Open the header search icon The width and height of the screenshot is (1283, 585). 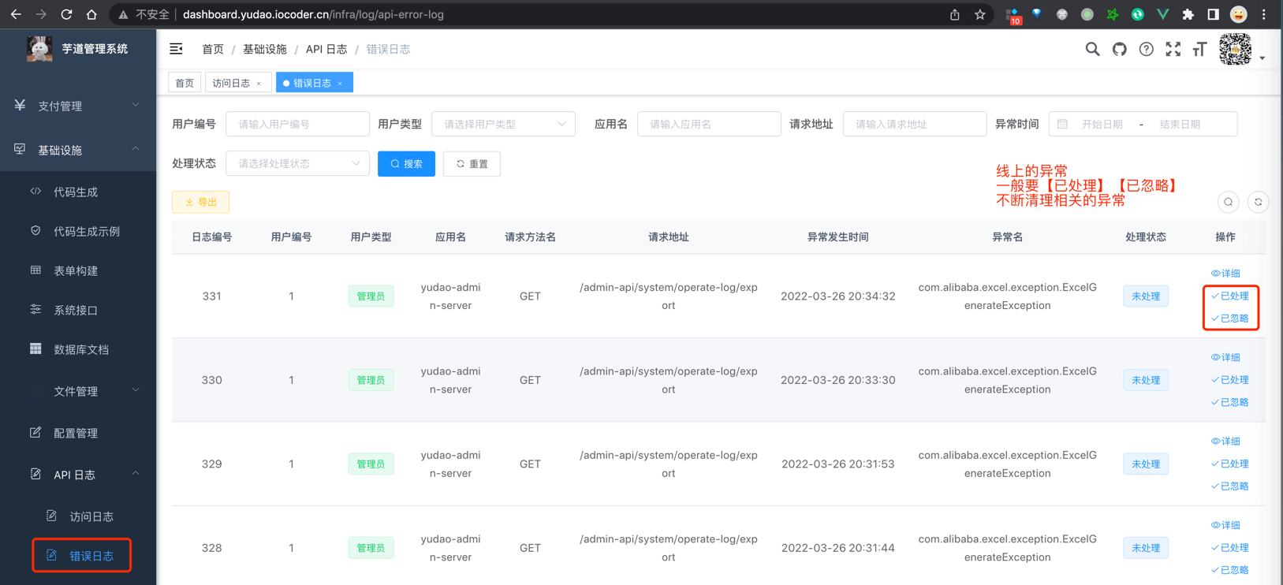1092,50
